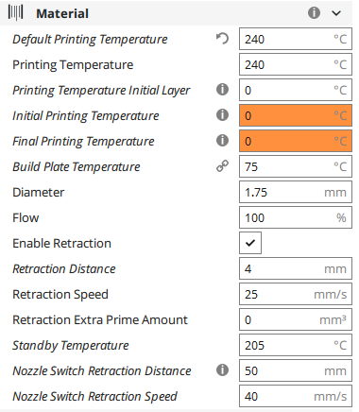The height and width of the screenshot is (412, 359).
Task: Click into the Diameter input box
Action: [296, 192]
